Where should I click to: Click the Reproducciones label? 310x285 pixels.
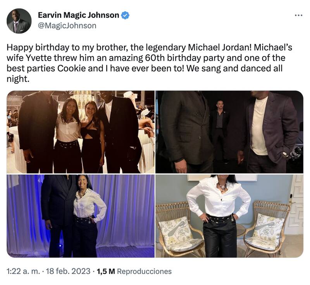pyautogui.click(x=144, y=271)
